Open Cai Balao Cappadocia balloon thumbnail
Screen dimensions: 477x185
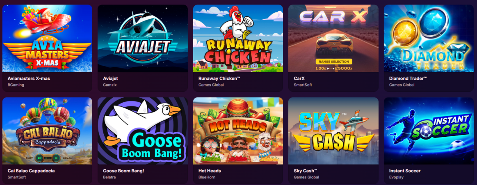click(x=47, y=131)
